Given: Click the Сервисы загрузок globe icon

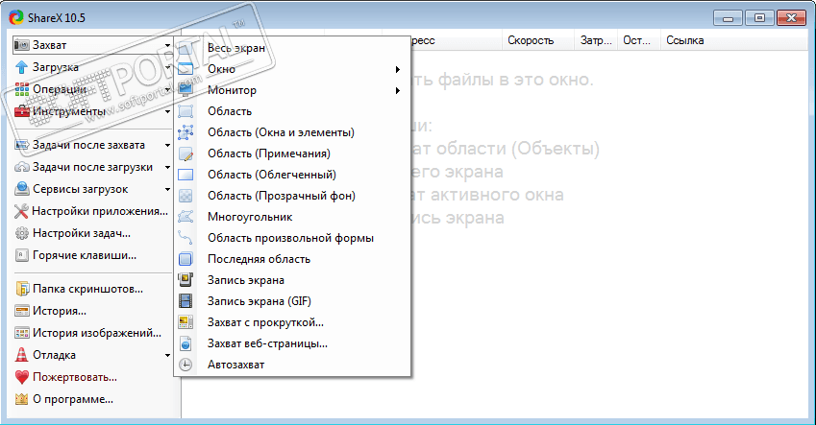Looking at the screenshot, I should 22,189.
